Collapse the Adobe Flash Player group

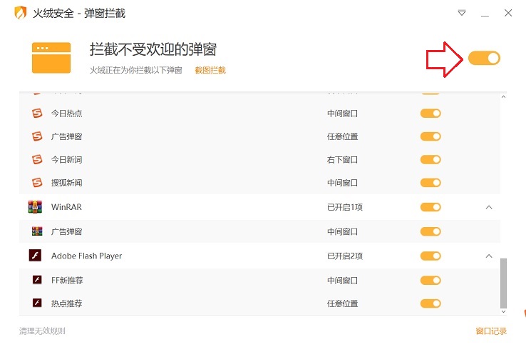click(488, 256)
